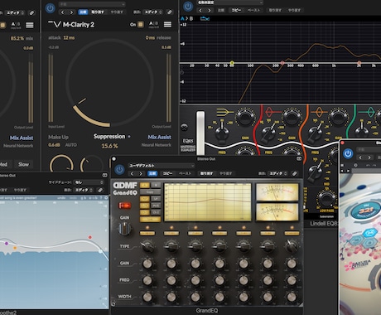Click the main GAIN knob on GrandEQ
Image resolution: width=381 pixels, height=315 pixels.
coord(124,229)
